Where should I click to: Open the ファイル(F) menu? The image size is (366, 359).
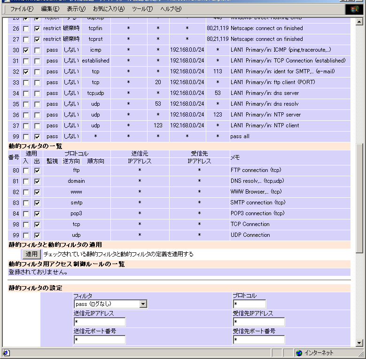(x=22, y=8)
